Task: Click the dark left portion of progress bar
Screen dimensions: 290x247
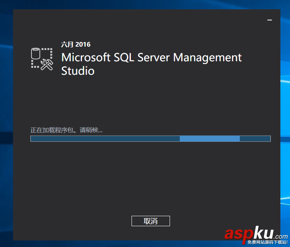Action: click(105, 139)
